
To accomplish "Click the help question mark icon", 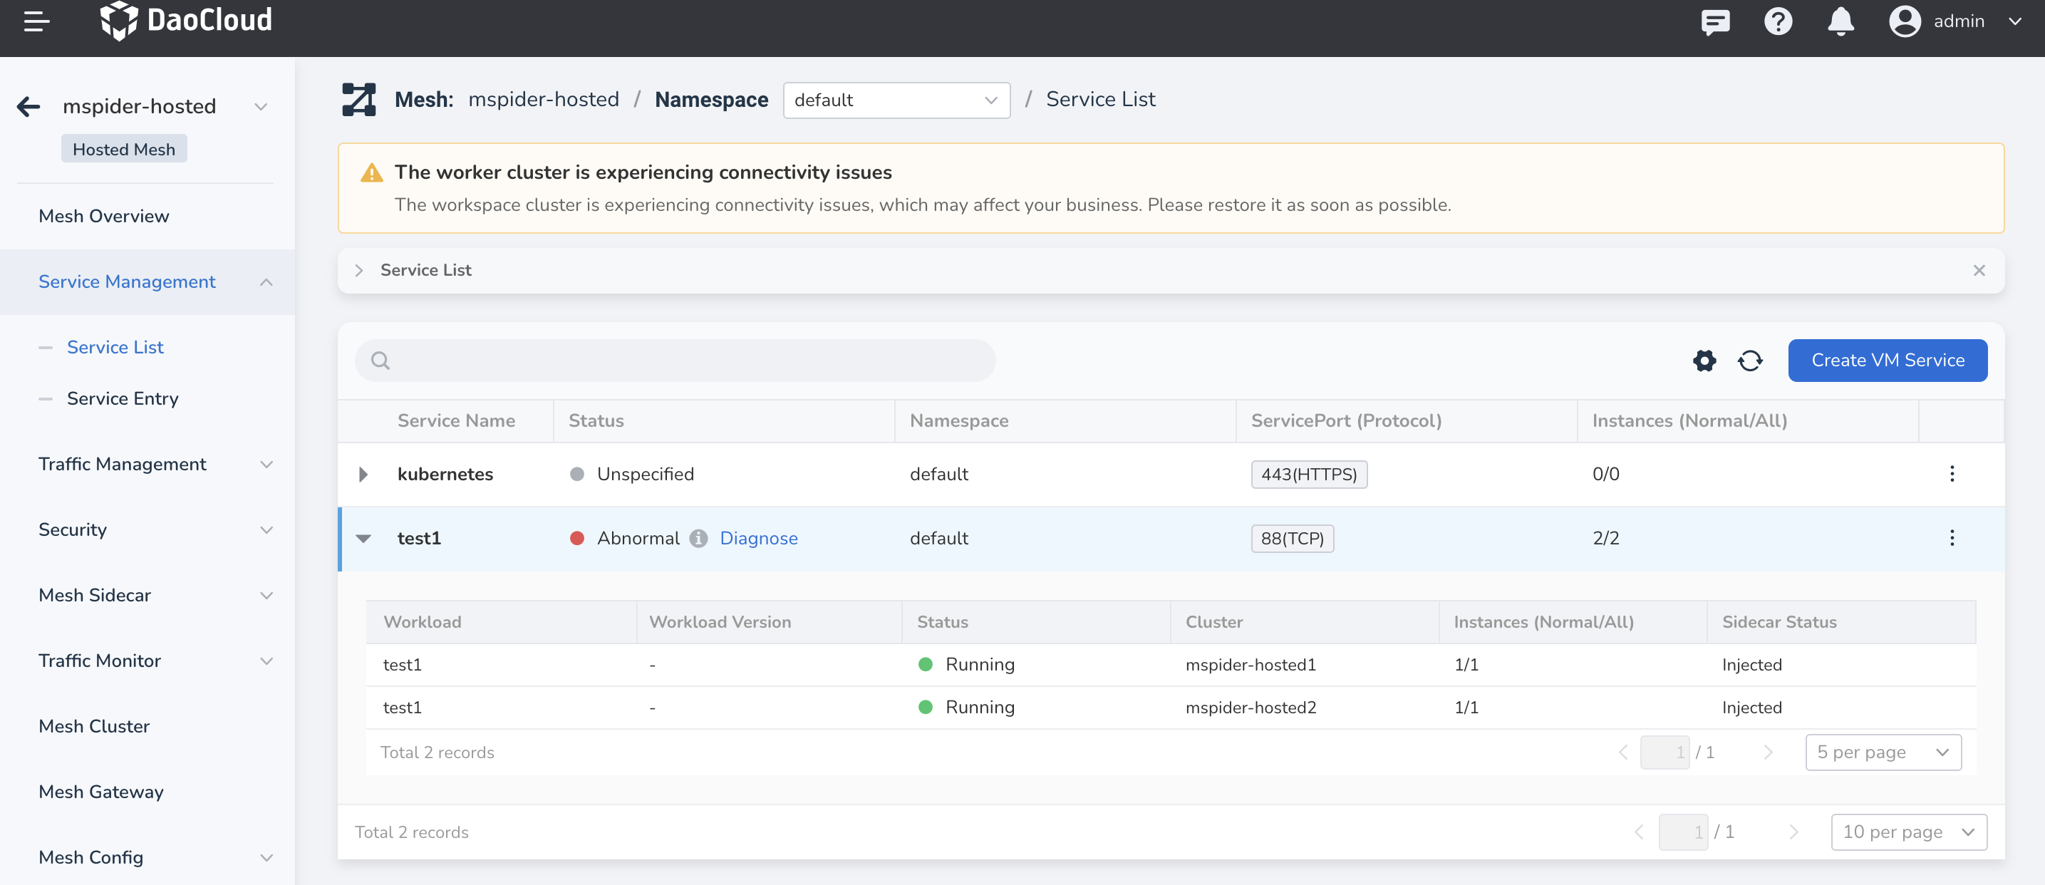I will click(x=1778, y=21).
